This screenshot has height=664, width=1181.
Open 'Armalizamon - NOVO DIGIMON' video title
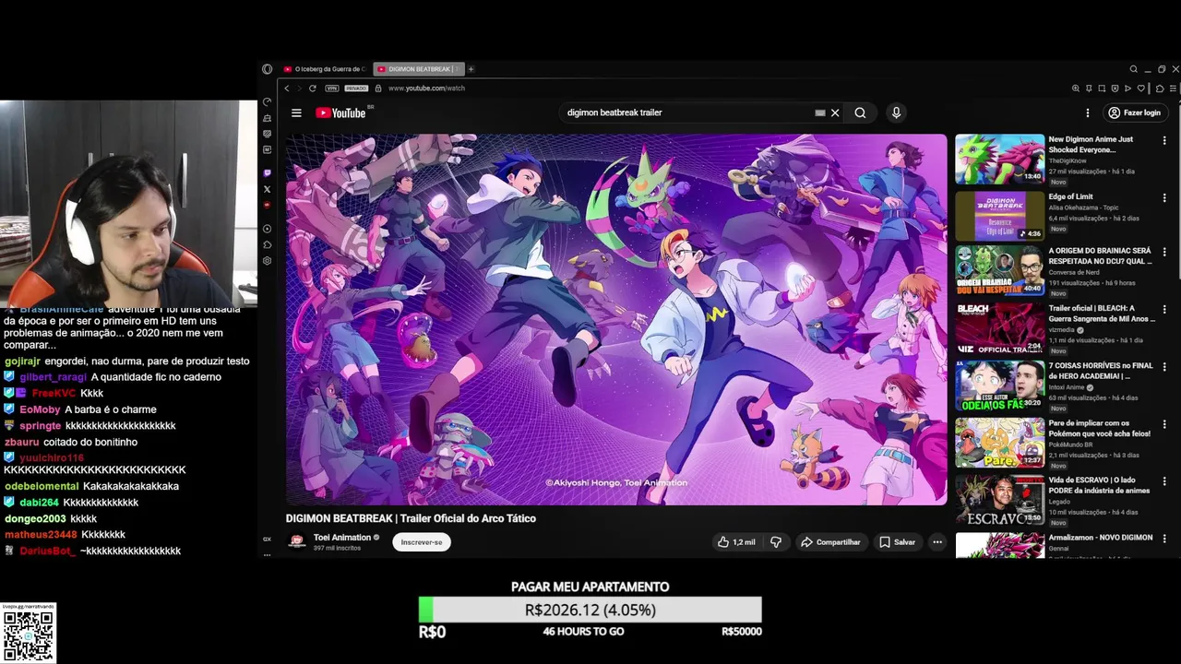[1100, 538]
